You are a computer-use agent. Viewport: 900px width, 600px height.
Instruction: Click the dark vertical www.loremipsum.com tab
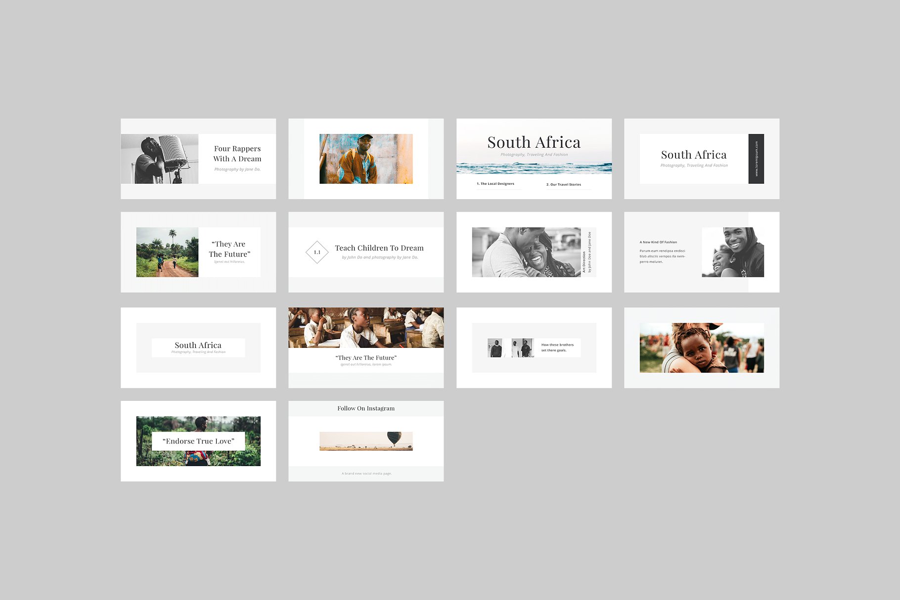coord(757,159)
